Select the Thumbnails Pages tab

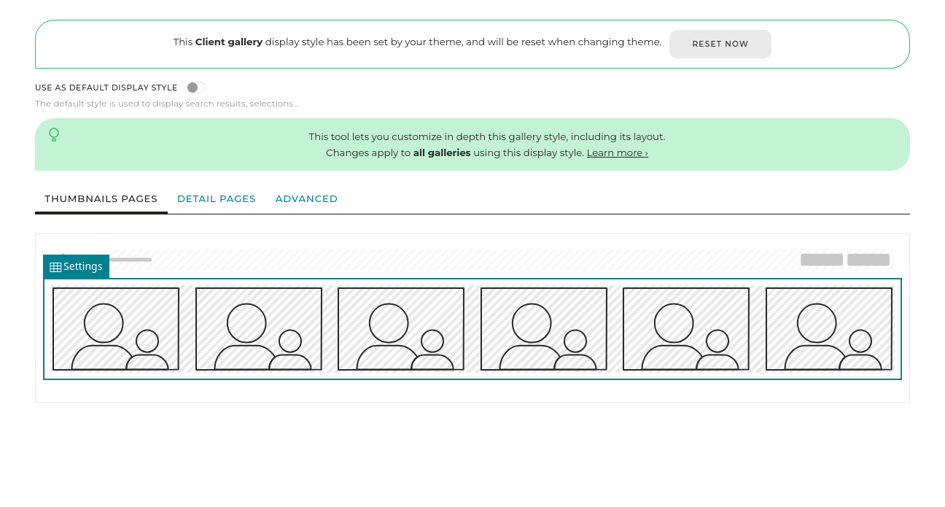pyautogui.click(x=101, y=198)
